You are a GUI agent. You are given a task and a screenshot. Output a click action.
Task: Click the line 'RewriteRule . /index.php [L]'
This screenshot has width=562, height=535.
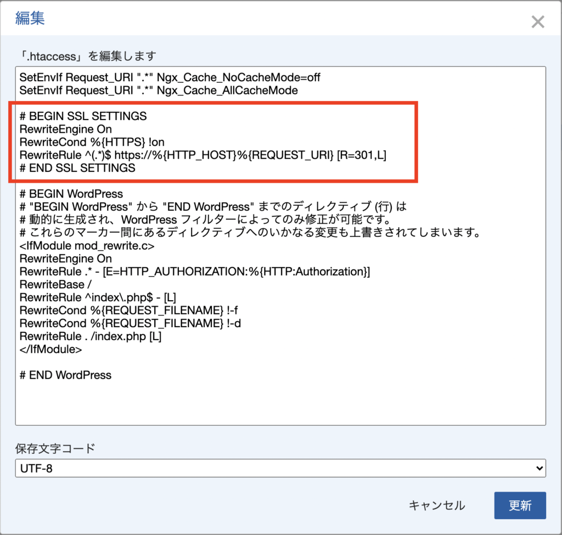tap(91, 336)
